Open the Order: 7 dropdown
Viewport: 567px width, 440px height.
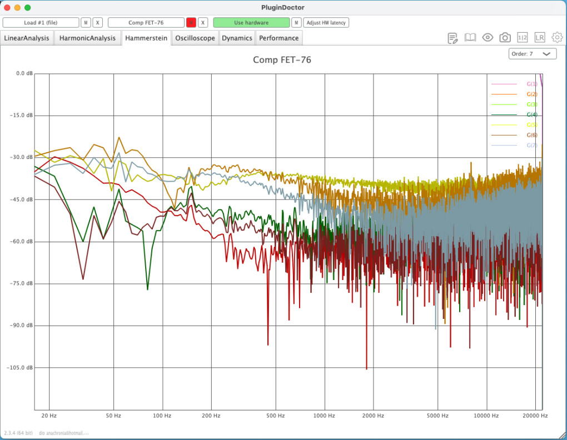point(532,54)
